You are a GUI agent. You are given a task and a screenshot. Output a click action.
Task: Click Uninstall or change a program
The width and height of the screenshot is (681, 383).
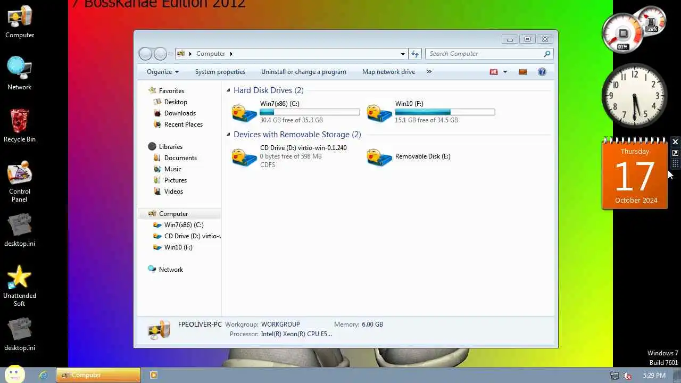point(304,72)
